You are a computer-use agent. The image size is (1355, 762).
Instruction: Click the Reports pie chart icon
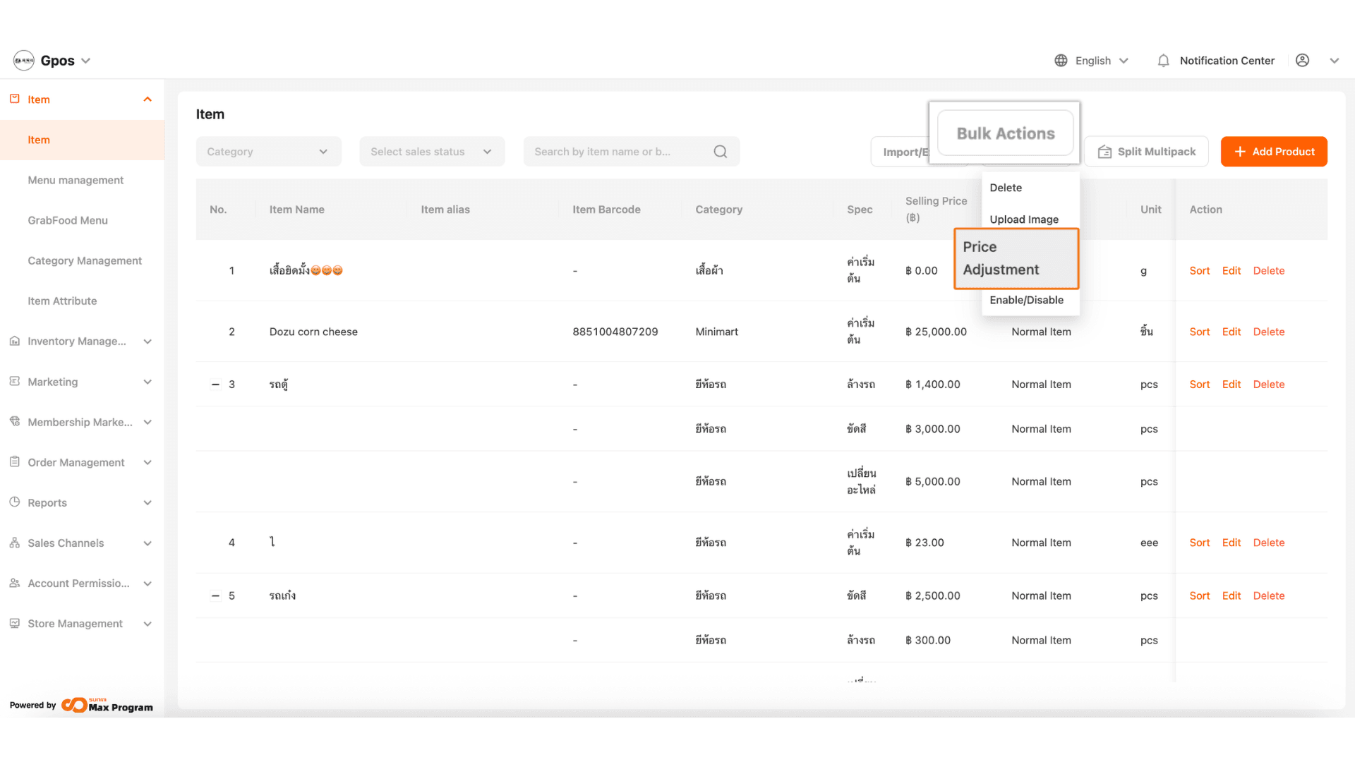point(15,502)
